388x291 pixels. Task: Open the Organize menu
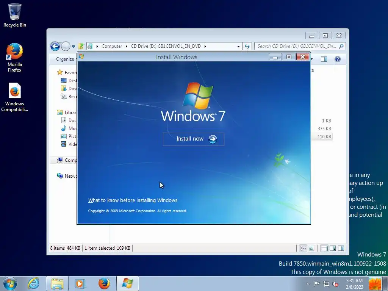click(65, 59)
